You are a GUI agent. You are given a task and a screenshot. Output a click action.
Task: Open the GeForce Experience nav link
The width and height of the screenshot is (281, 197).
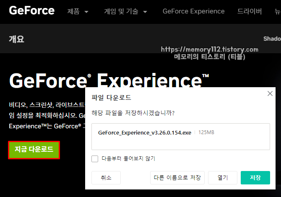(x=193, y=11)
